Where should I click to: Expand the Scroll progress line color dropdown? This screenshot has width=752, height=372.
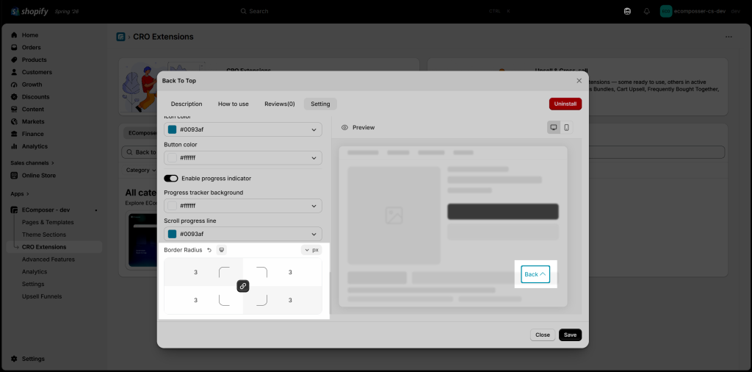pos(242,235)
